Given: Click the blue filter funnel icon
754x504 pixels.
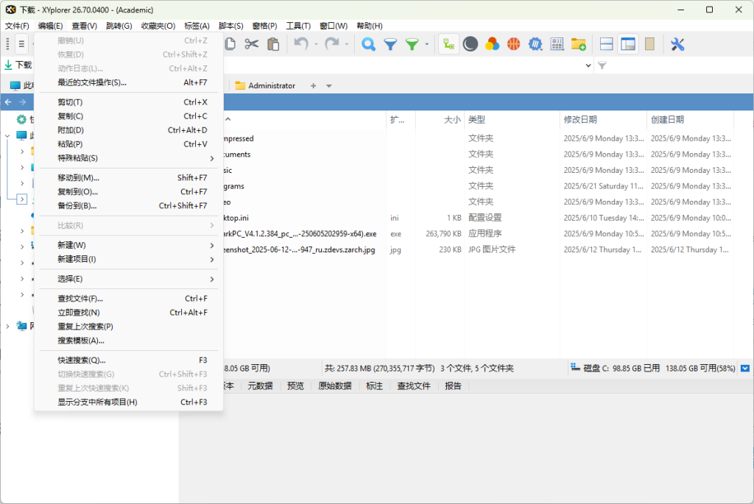Looking at the screenshot, I should 390,44.
